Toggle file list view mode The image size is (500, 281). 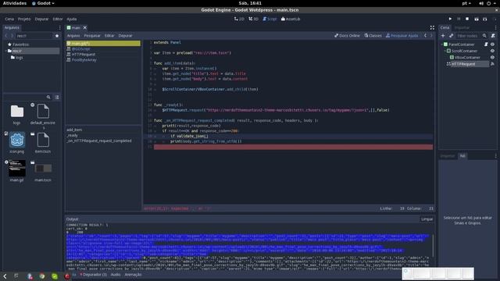(x=57, y=97)
